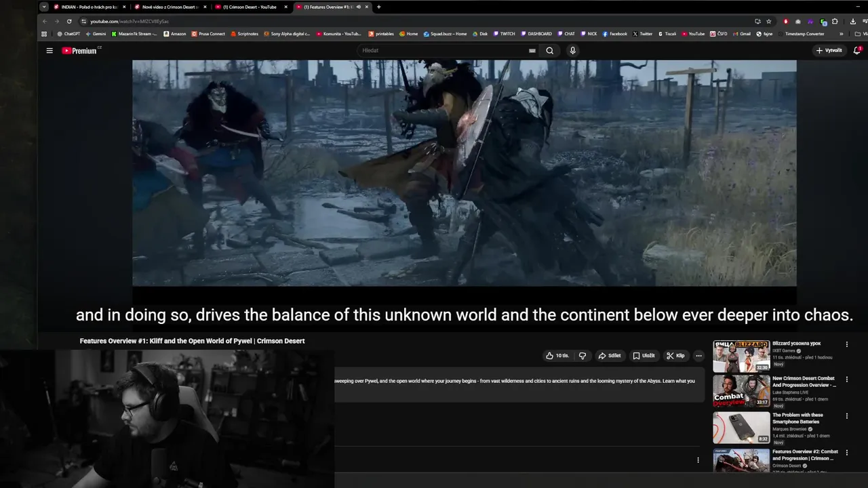
Task: Open the browser downloads icon
Action: (852, 21)
